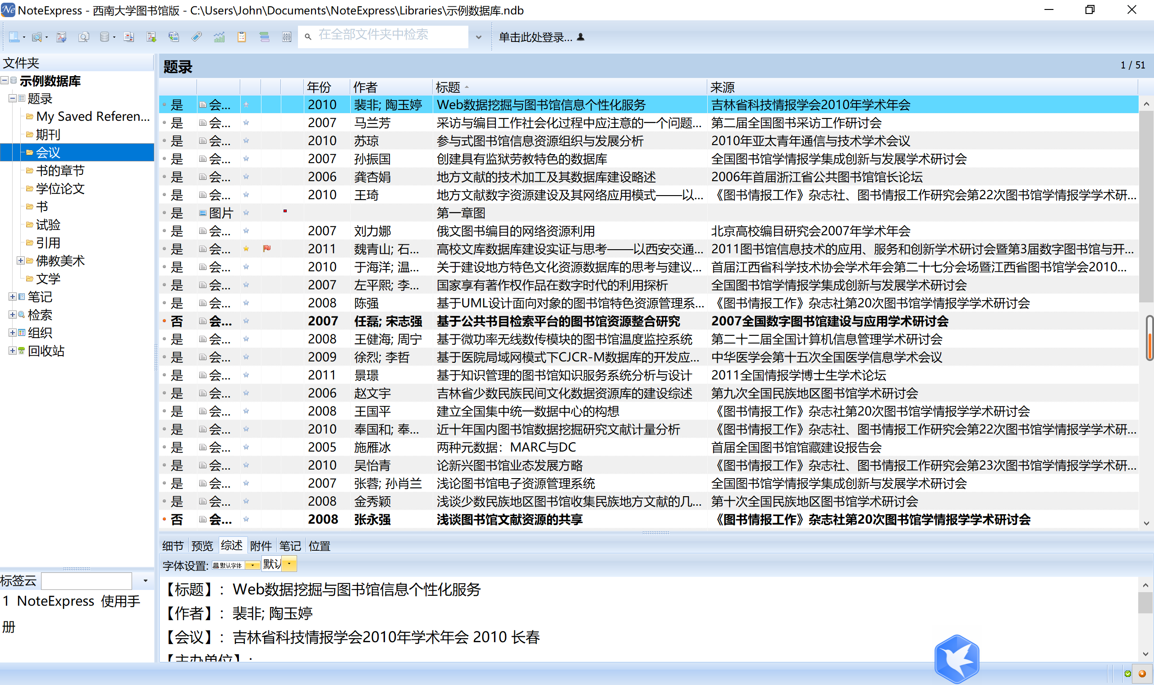Click the trash icon beside 回收站
1154x685 pixels.
coord(21,351)
